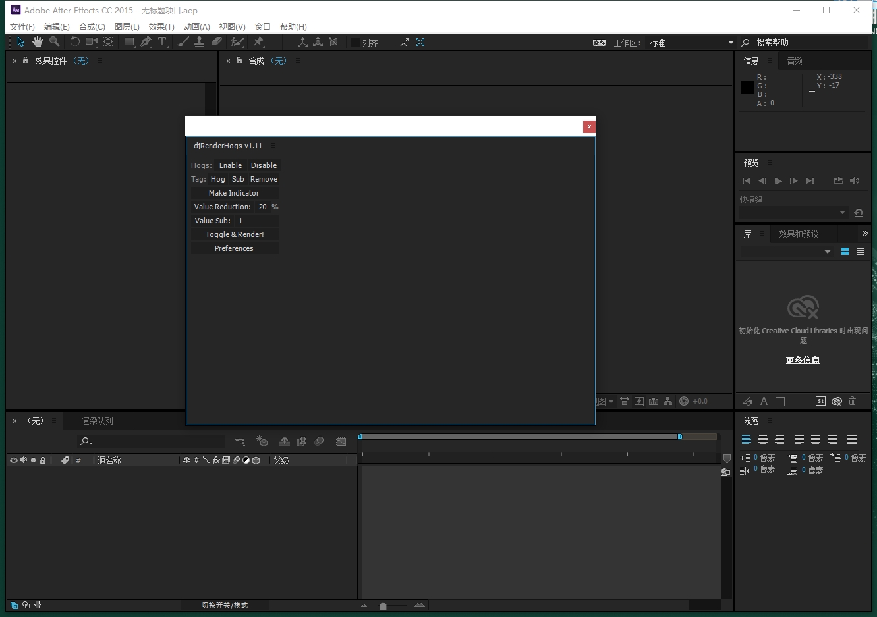Open the 合成(C) composition menu
This screenshot has width=877, height=617.
(x=92, y=27)
